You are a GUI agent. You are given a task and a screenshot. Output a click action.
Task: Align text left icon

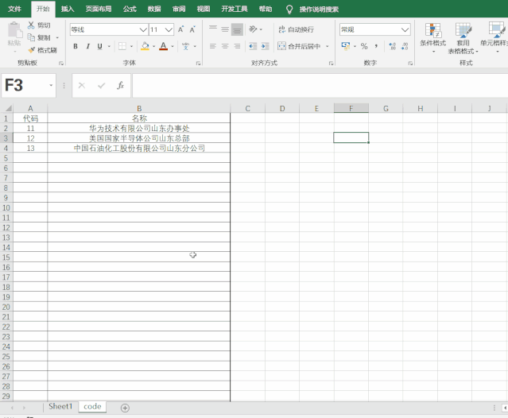213,46
